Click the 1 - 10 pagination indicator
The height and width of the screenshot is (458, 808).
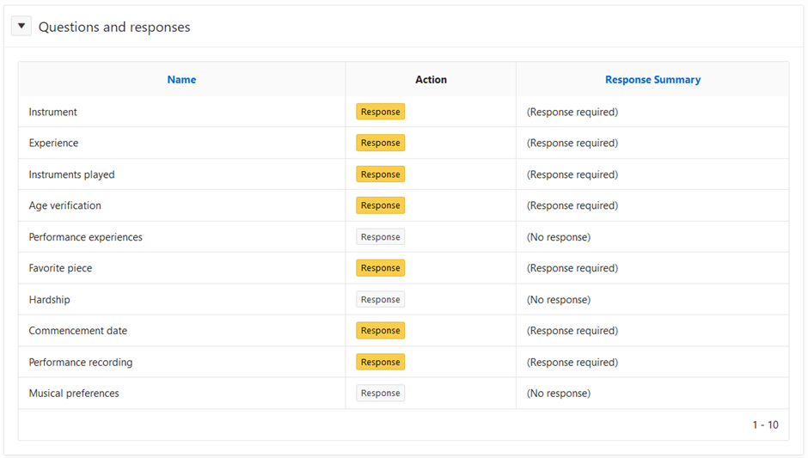(x=765, y=424)
